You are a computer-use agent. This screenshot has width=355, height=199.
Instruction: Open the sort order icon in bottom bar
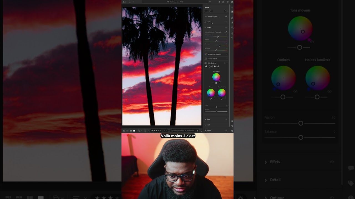tap(145, 131)
